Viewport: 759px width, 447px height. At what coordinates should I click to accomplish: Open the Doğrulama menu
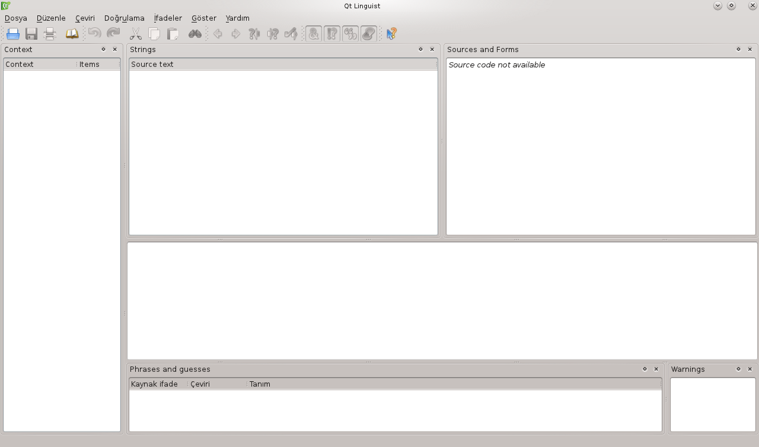pyautogui.click(x=125, y=18)
